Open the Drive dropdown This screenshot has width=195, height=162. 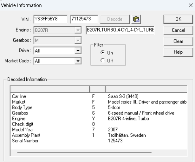coord(78,51)
